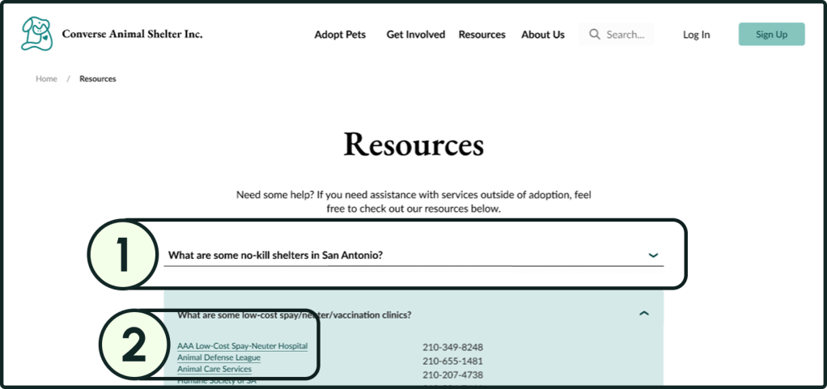Click the Resources breadcrumb item
The image size is (827, 389).
98,79
